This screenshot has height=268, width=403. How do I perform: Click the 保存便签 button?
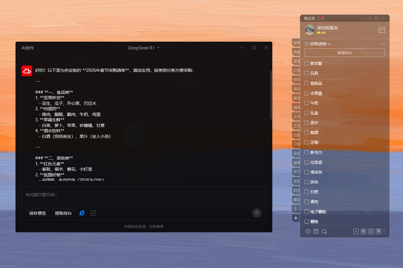(x=38, y=213)
